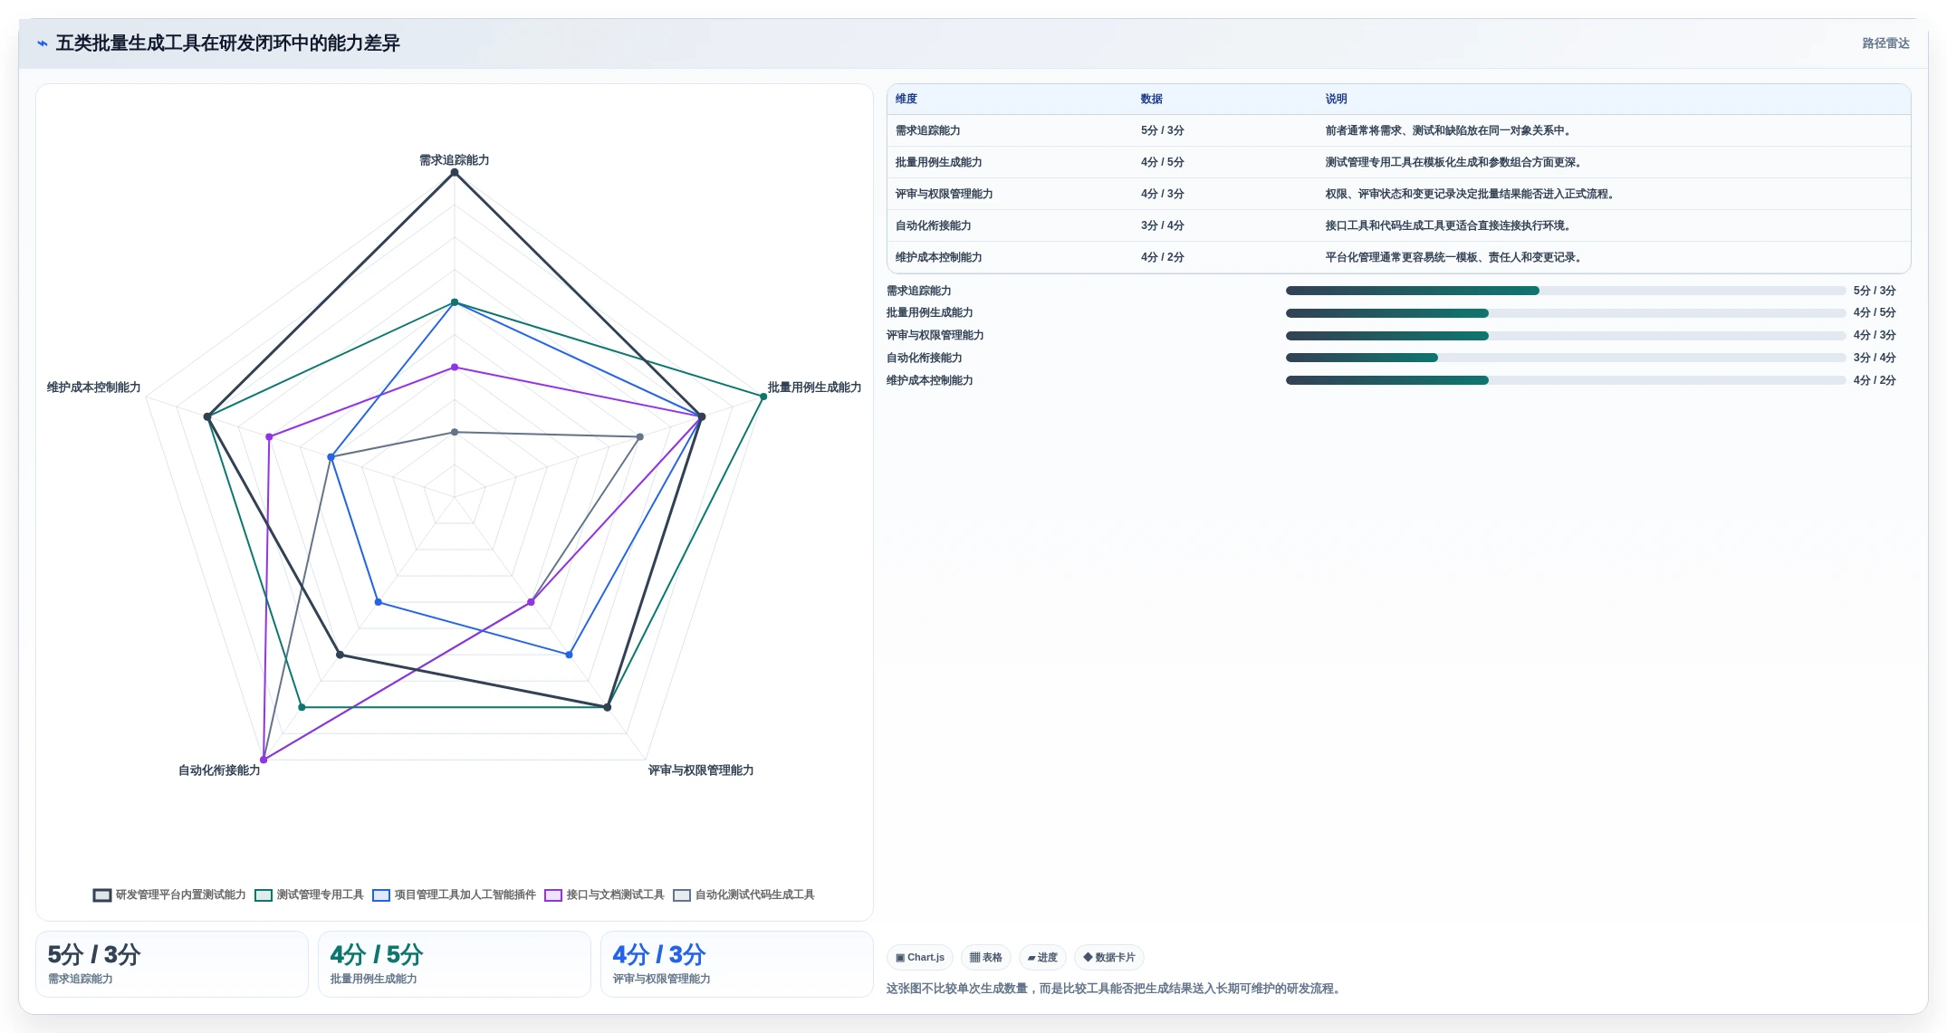The image size is (1947, 1033).
Task: Click the dashboard title 五类批量生成工具在研发闭环中的能力差异
Action: (228, 43)
